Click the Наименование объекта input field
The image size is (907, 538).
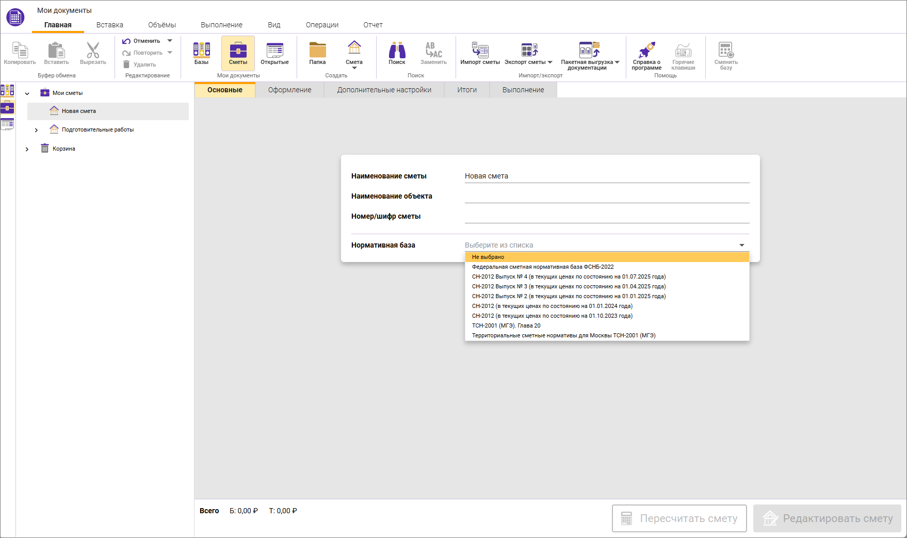pyautogui.click(x=606, y=196)
